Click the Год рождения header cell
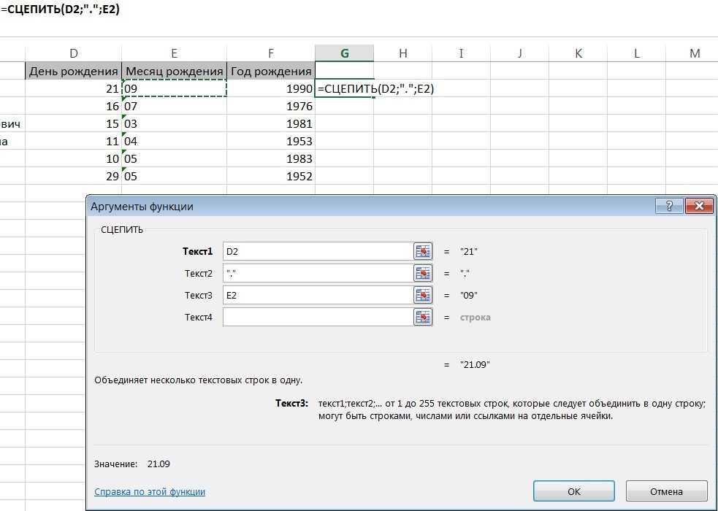718x511 pixels. [x=271, y=71]
